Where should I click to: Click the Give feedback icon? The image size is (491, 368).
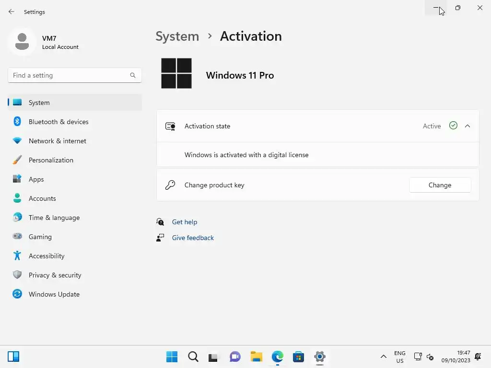tap(160, 238)
